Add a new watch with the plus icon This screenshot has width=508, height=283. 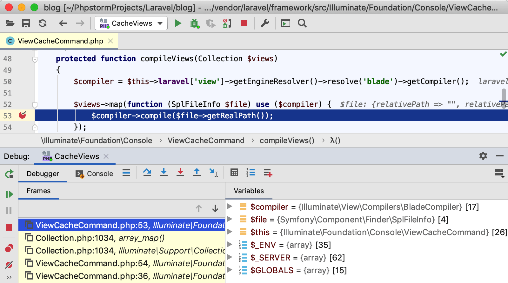point(268,173)
